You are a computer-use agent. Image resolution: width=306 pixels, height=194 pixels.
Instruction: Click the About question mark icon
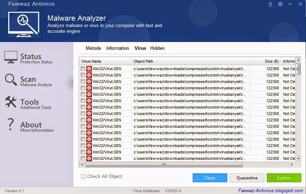tap(10, 124)
